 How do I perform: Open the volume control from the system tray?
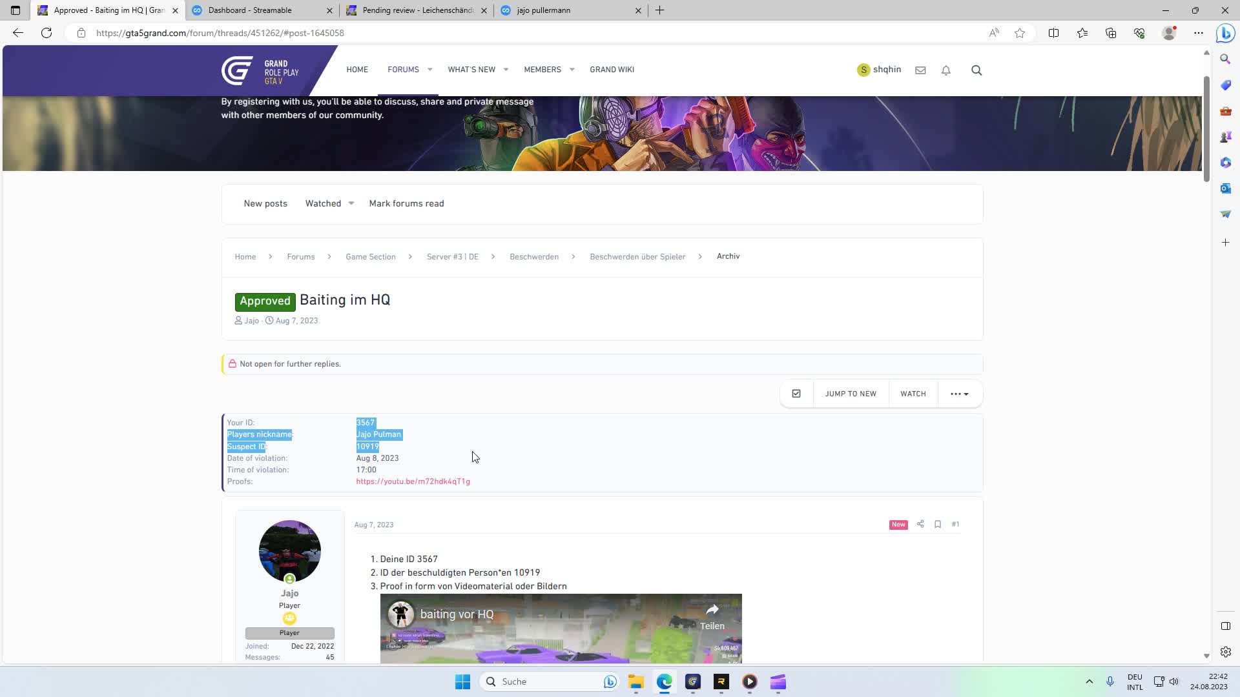(1173, 681)
